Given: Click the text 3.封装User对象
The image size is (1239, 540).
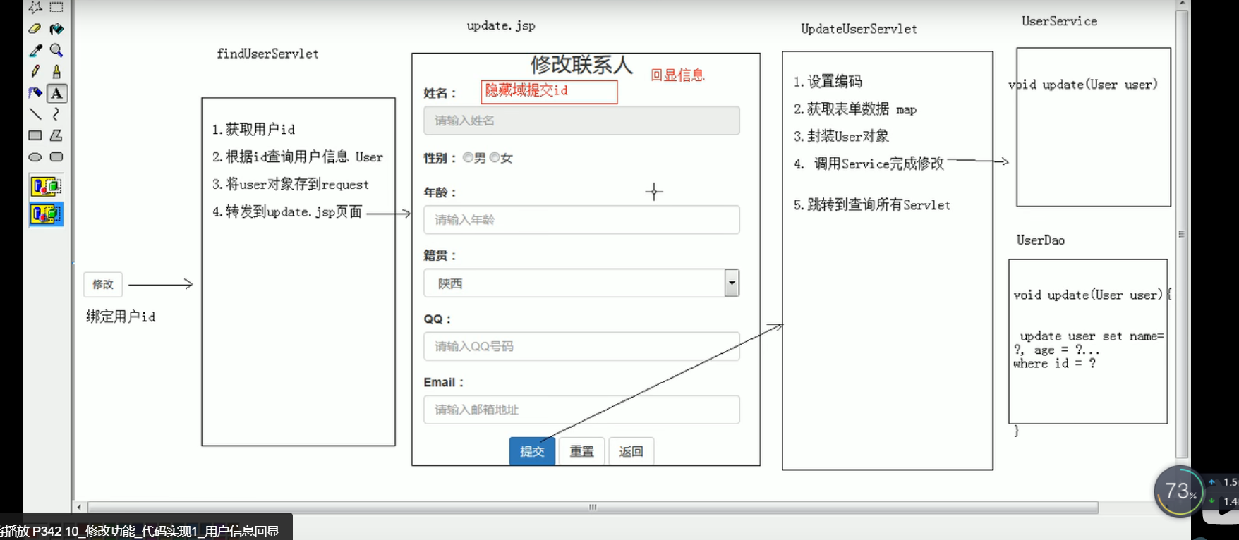Looking at the screenshot, I should pyautogui.click(x=841, y=136).
